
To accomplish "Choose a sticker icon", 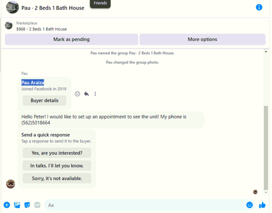I will (27, 205).
